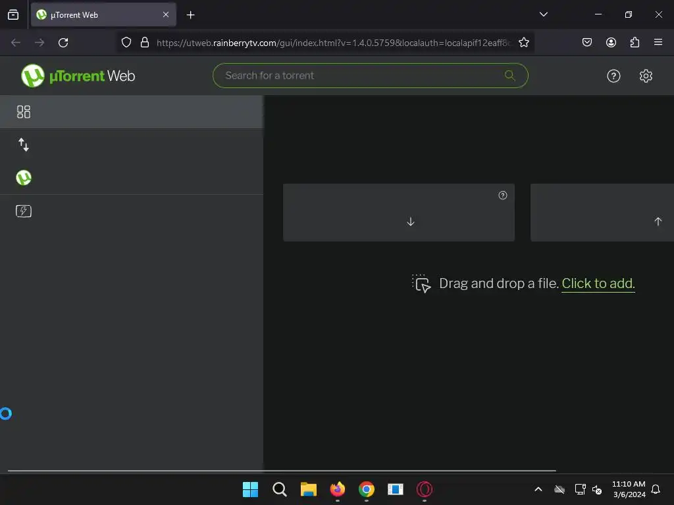Expand the system tray hidden icons chevron
The image size is (674, 505).
pos(538,489)
